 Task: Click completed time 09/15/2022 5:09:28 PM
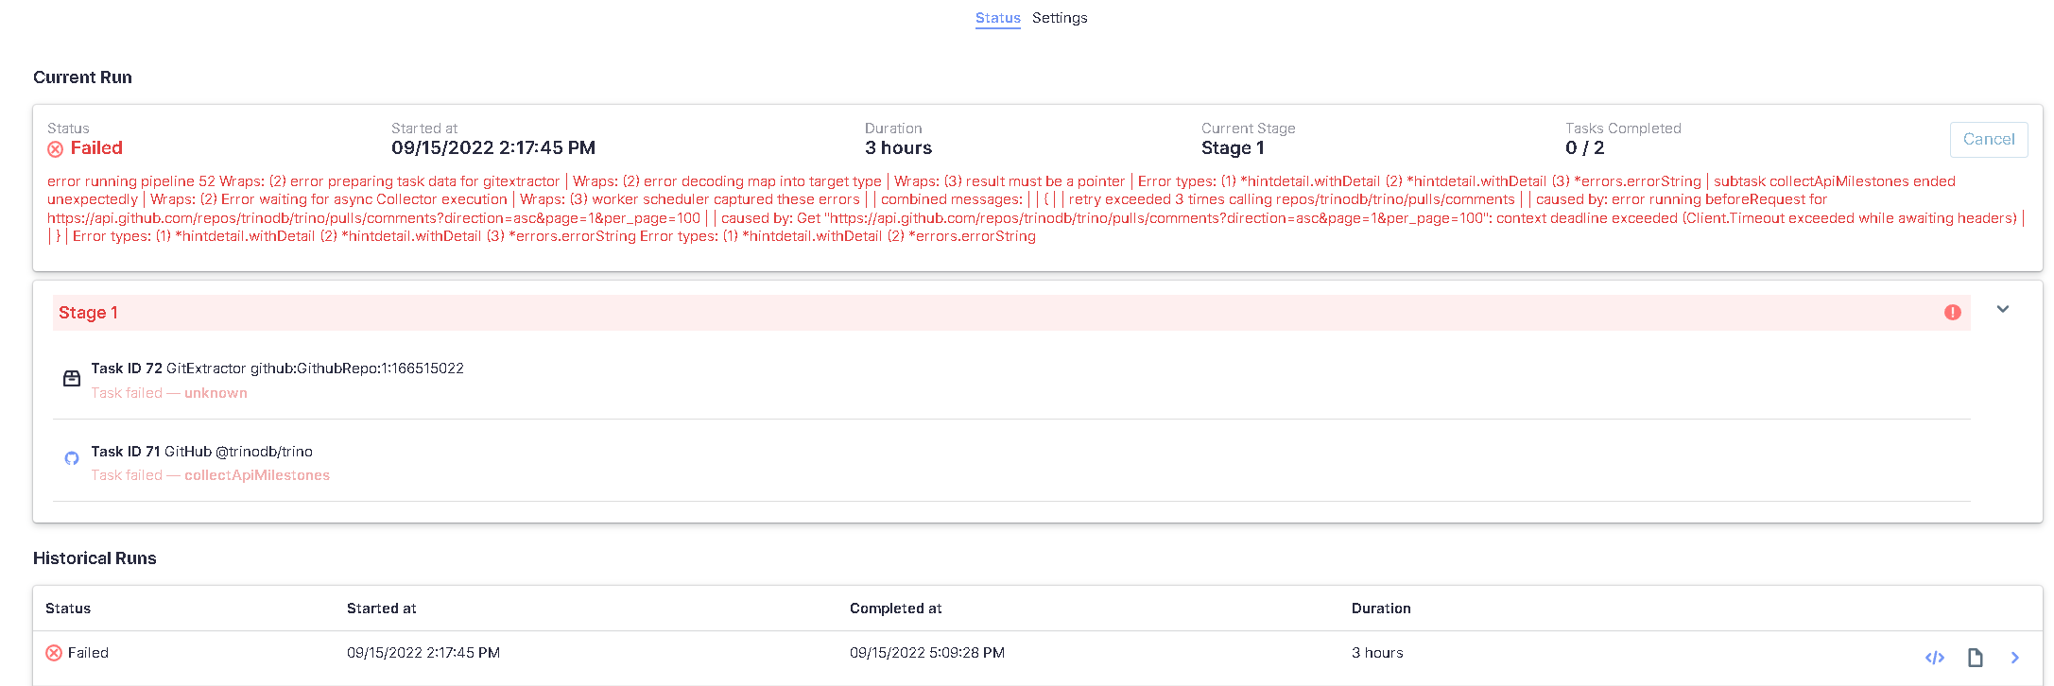coord(927,653)
